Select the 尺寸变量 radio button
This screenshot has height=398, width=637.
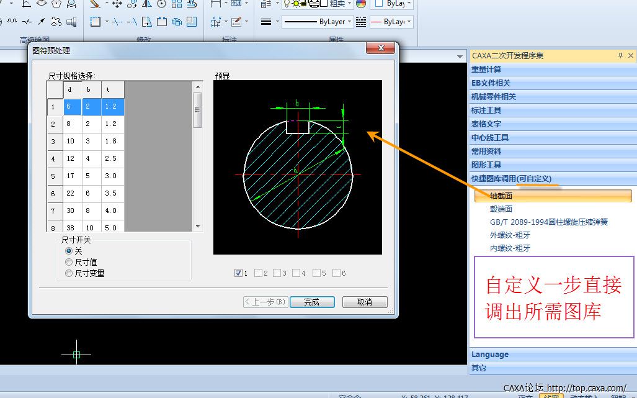(x=69, y=273)
